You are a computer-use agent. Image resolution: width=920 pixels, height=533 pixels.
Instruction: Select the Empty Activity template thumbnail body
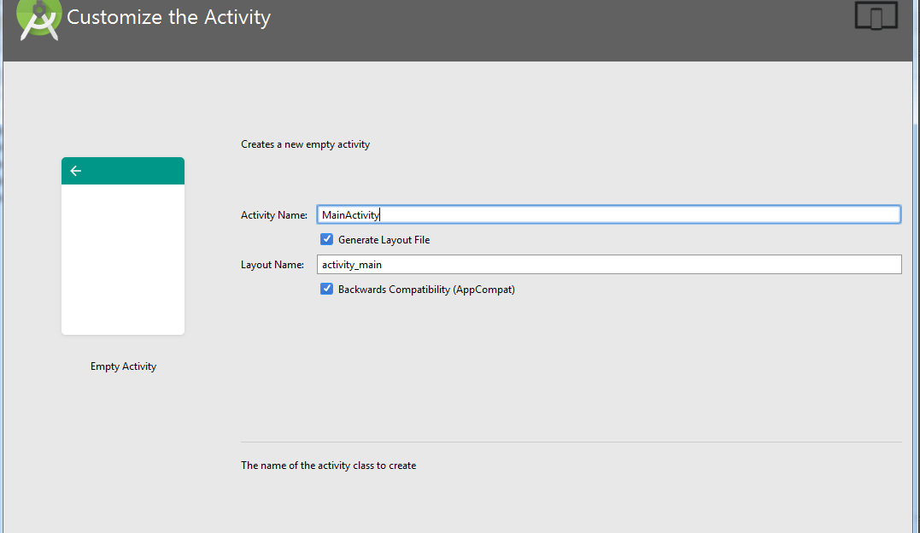coord(123,258)
